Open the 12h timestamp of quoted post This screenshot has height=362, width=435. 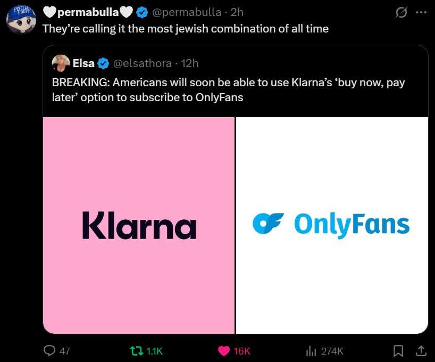(x=190, y=63)
